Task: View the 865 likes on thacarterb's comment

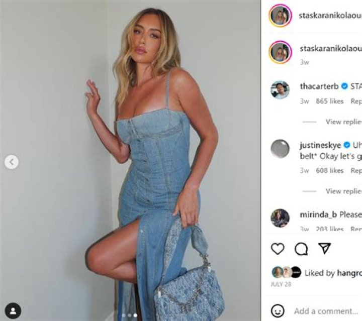Action: [x=330, y=101]
